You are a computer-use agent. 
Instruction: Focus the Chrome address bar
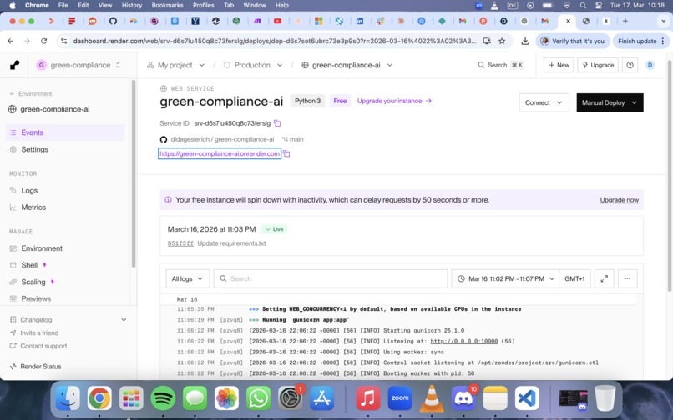point(274,41)
